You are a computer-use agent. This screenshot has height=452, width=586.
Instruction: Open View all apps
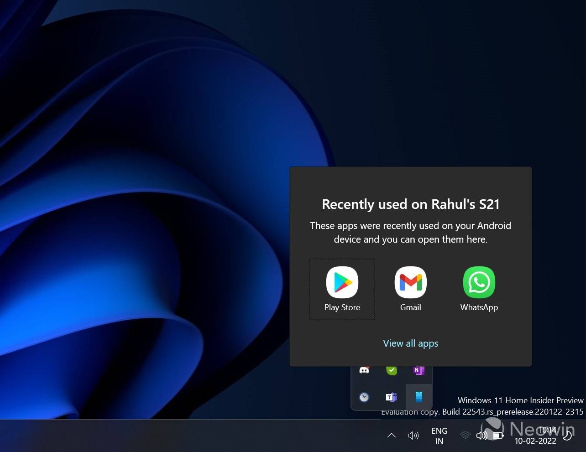point(410,343)
